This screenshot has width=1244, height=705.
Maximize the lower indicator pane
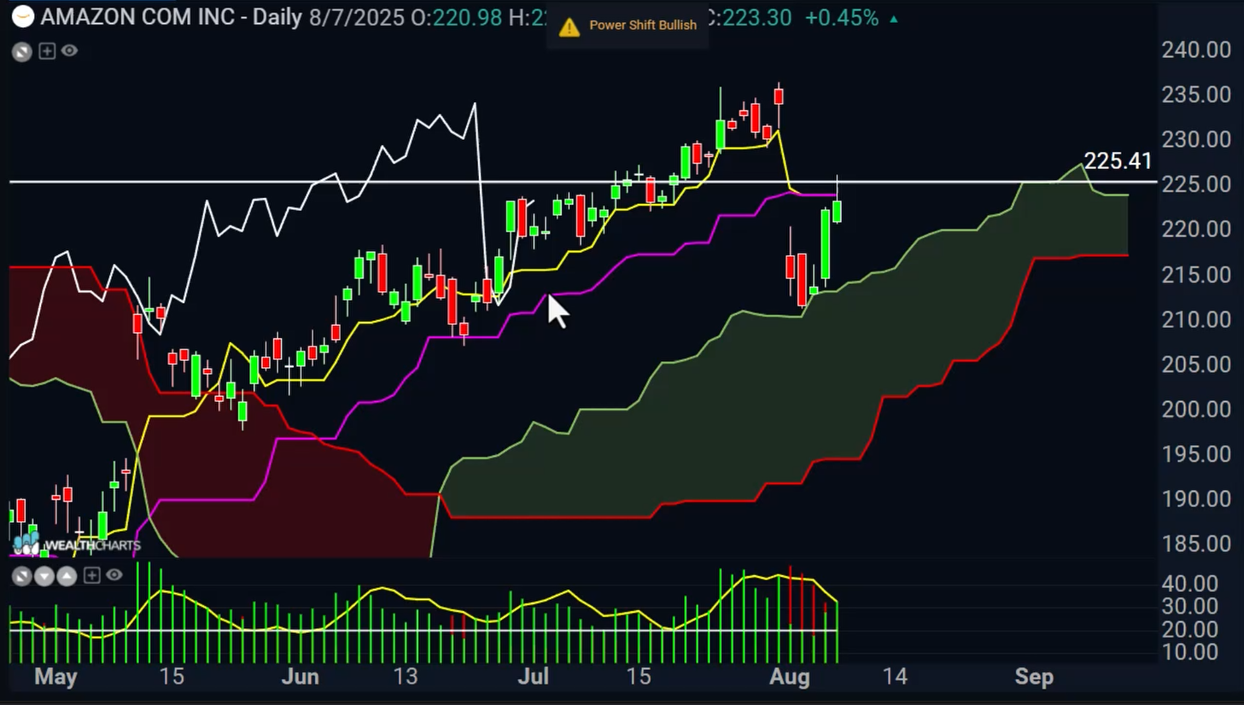(x=22, y=576)
